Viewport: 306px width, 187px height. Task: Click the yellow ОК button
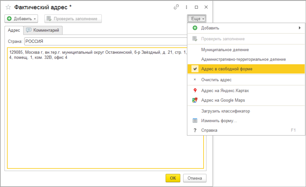[x=173, y=178]
